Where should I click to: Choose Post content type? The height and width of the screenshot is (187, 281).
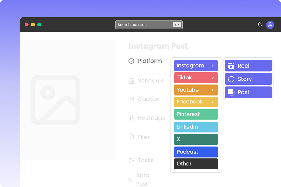click(x=248, y=92)
